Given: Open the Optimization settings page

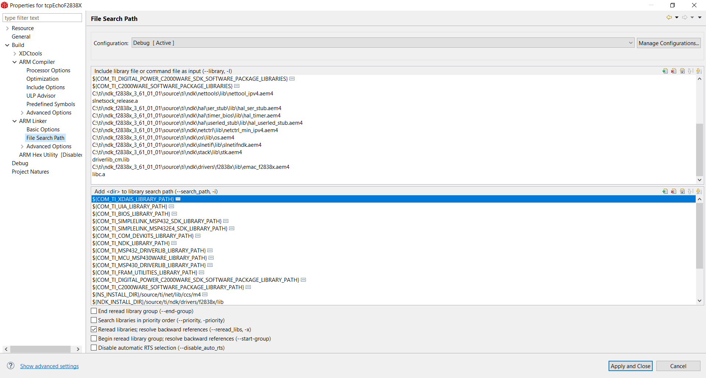Looking at the screenshot, I should 42,79.
